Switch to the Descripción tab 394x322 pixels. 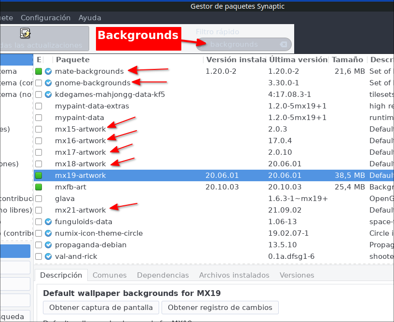(x=61, y=275)
